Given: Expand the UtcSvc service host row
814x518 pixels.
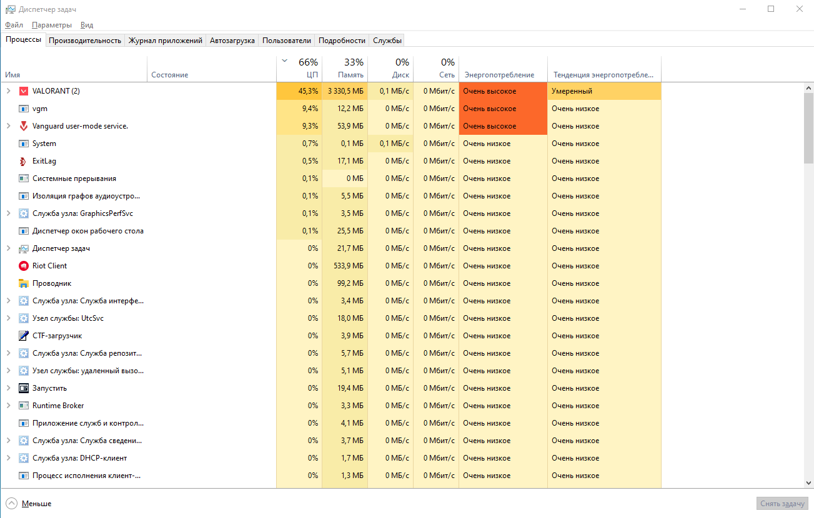Looking at the screenshot, I should click(8, 318).
